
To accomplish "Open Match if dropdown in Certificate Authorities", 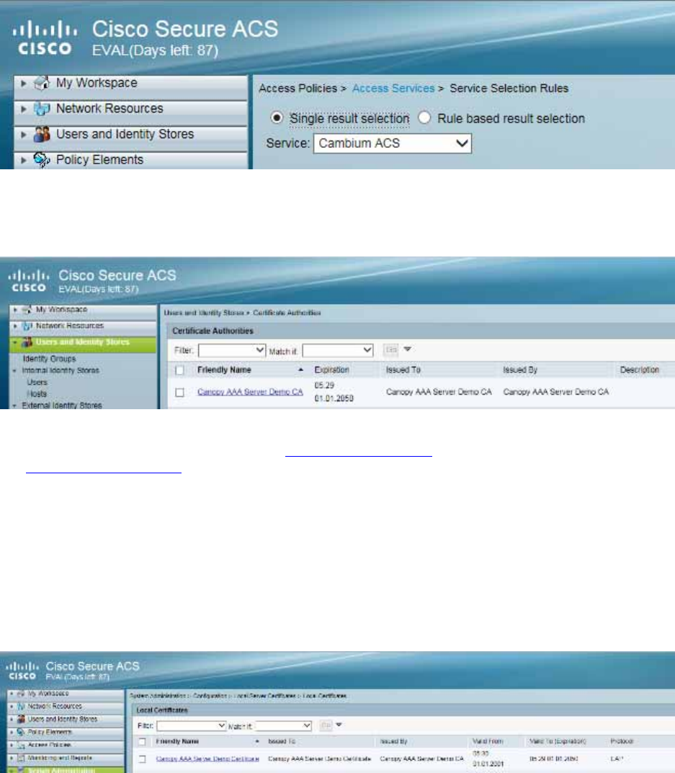I will (x=338, y=351).
